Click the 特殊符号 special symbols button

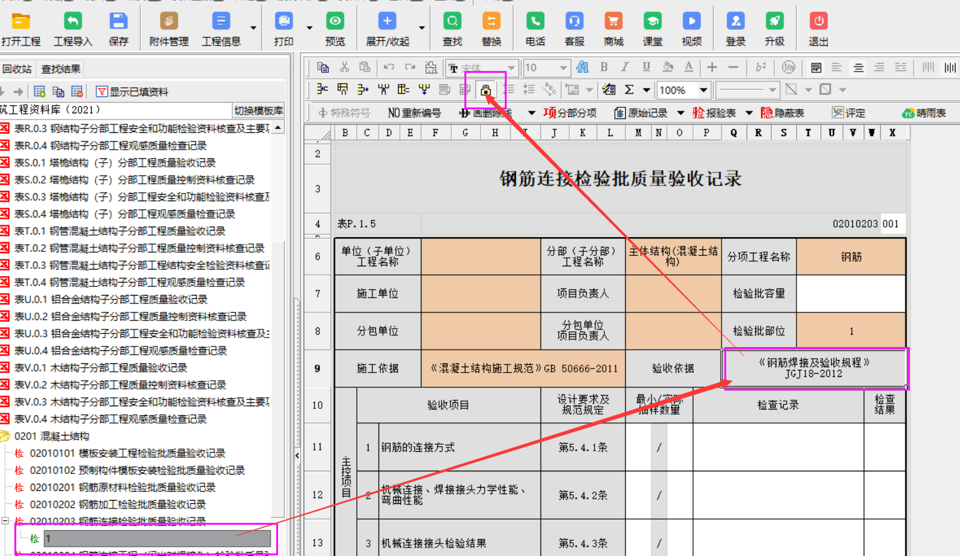pyautogui.click(x=344, y=113)
